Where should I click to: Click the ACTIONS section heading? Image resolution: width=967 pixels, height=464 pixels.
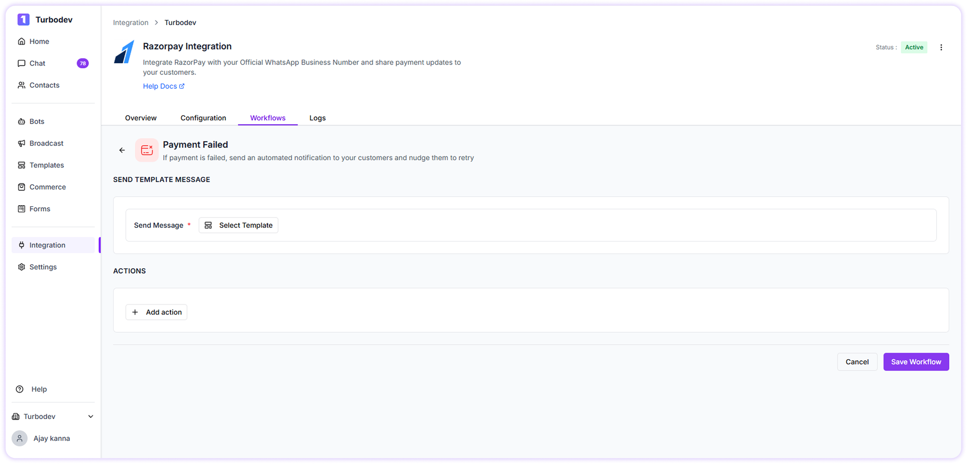(x=129, y=271)
